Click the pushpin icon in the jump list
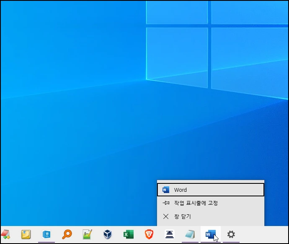This screenshot has height=244, width=289. (166, 203)
